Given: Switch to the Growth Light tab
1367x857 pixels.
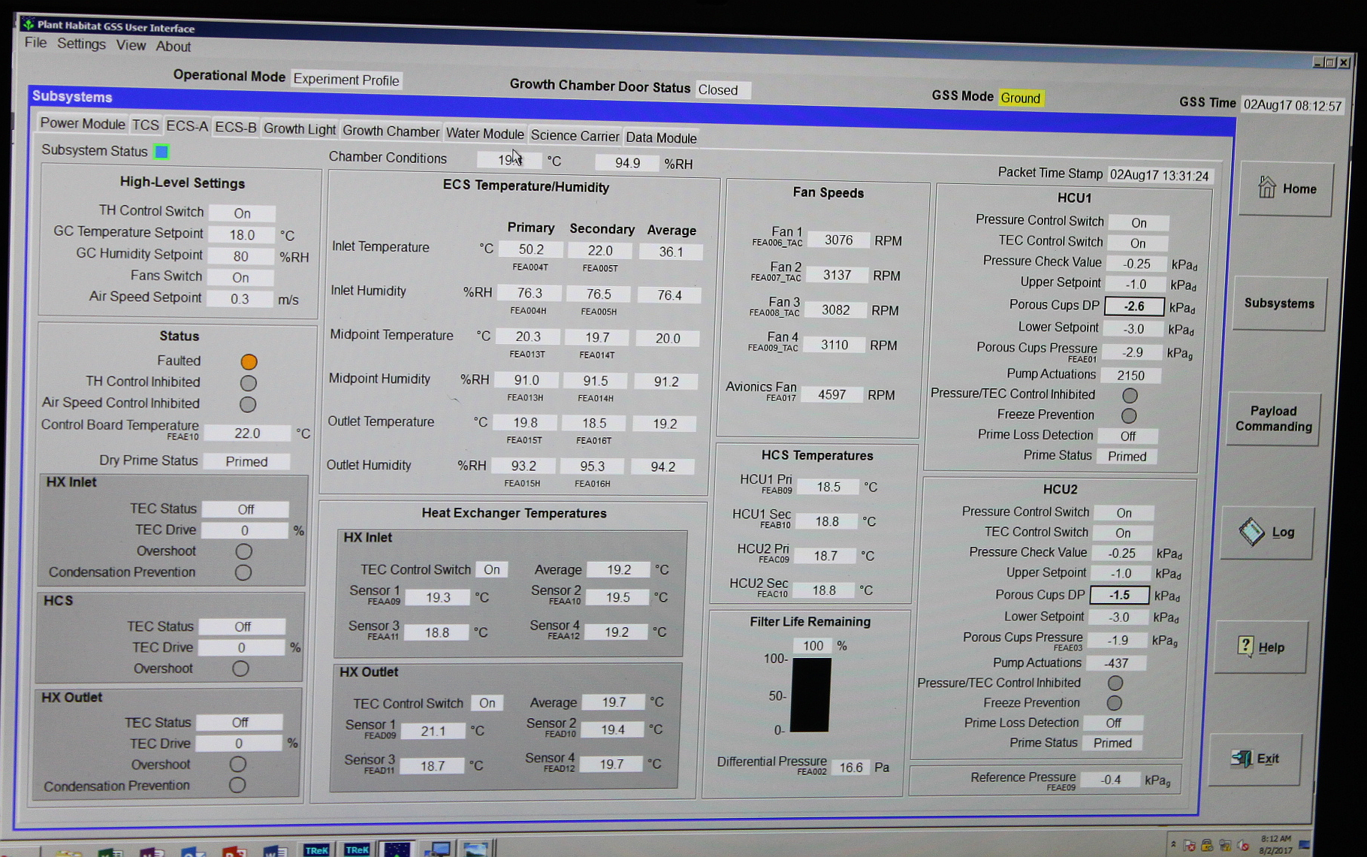Looking at the screenshot, I should coord(300,129).
